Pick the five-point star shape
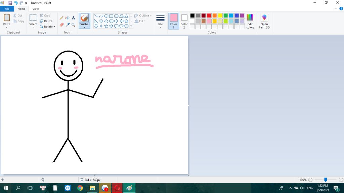Image resolution: width=344 pixels, height=193 pixels. (106, 26)
